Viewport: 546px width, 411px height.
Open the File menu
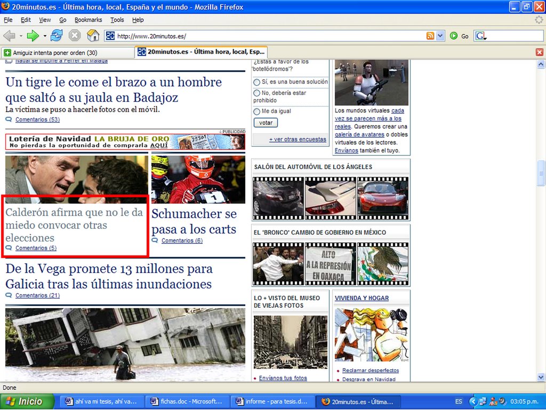[8, 20]
